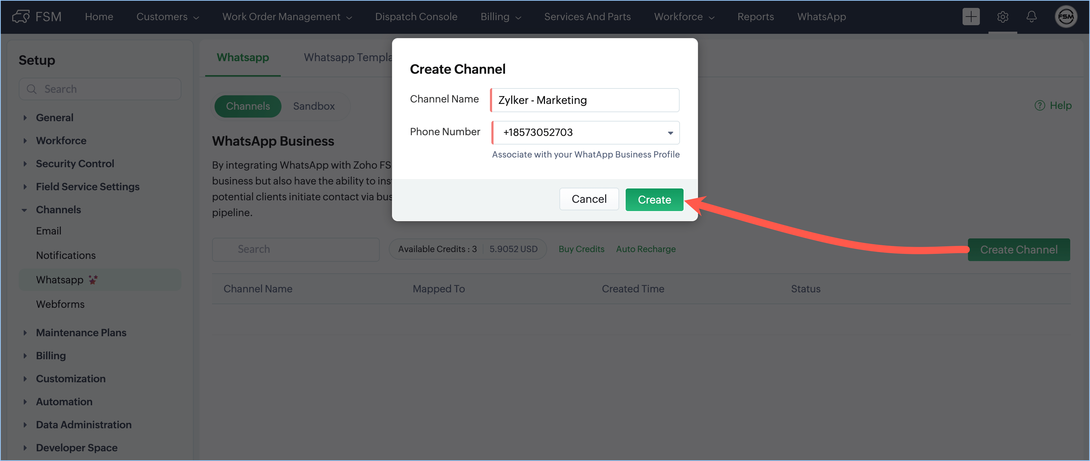Click the star badge beside Whatsapp
The height and width of the screenshot is (461, 1090).
pos(93,280)
